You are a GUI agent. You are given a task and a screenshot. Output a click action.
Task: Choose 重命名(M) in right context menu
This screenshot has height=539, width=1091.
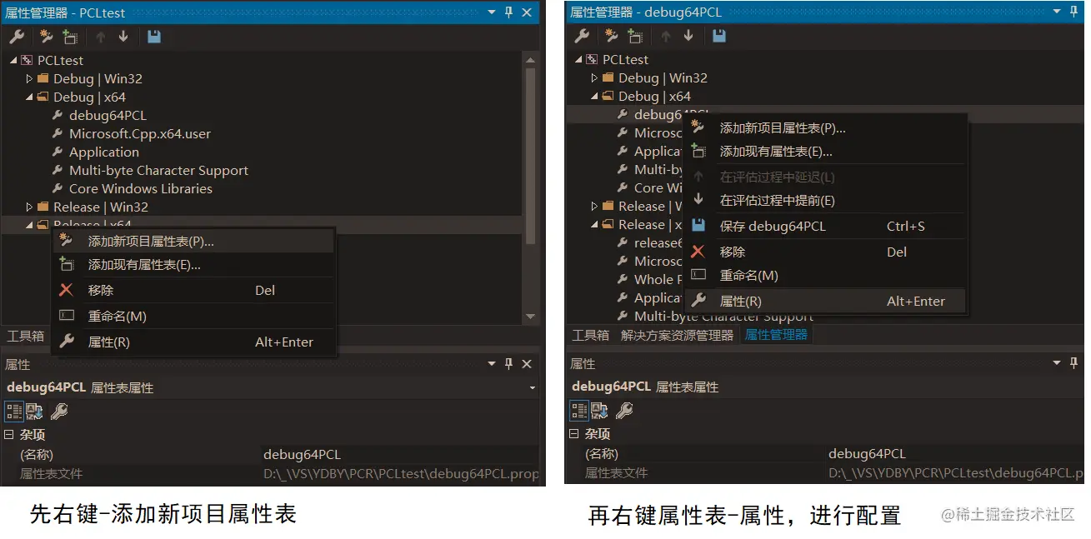825,276
